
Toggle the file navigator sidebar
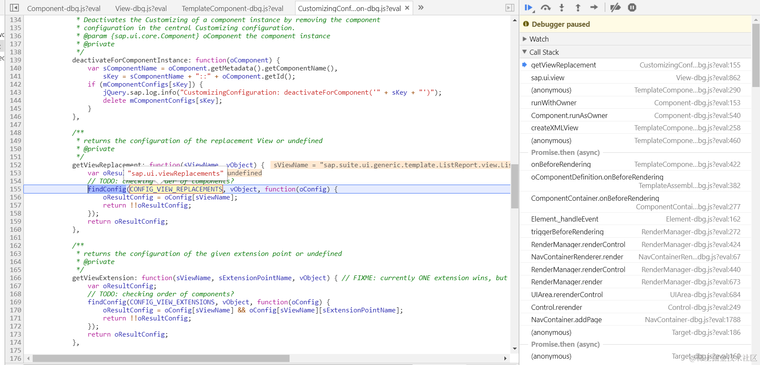click(x=14, y=8)
